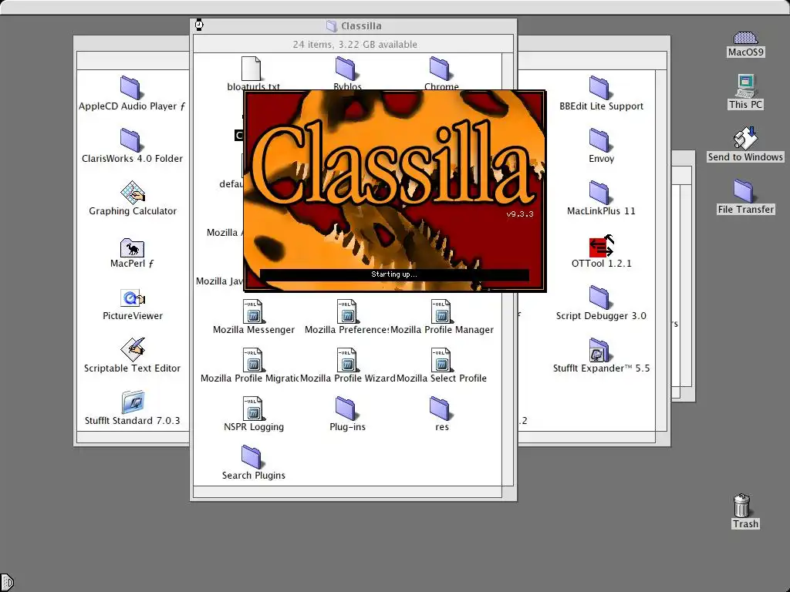Open the Byblos folder in Classilla window
Screen dimensions: 790x592
click(x=346, y=69)
